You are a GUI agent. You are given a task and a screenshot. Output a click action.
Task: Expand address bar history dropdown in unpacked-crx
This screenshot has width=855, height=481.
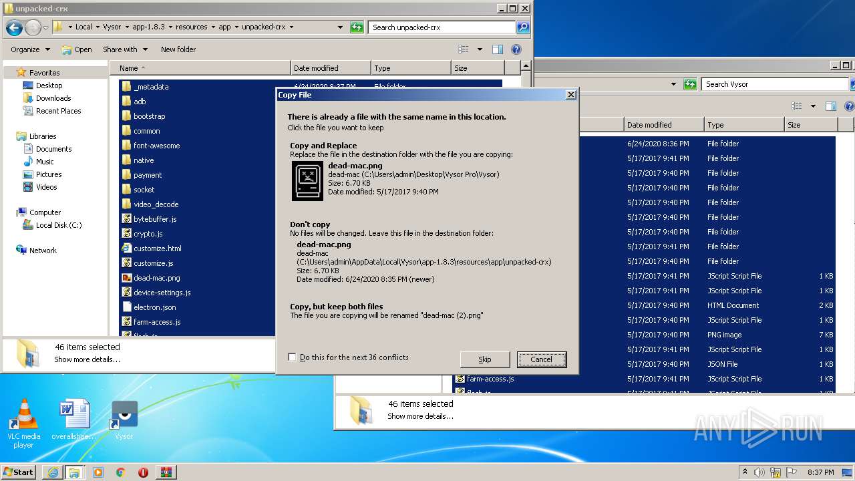point(341,27)
